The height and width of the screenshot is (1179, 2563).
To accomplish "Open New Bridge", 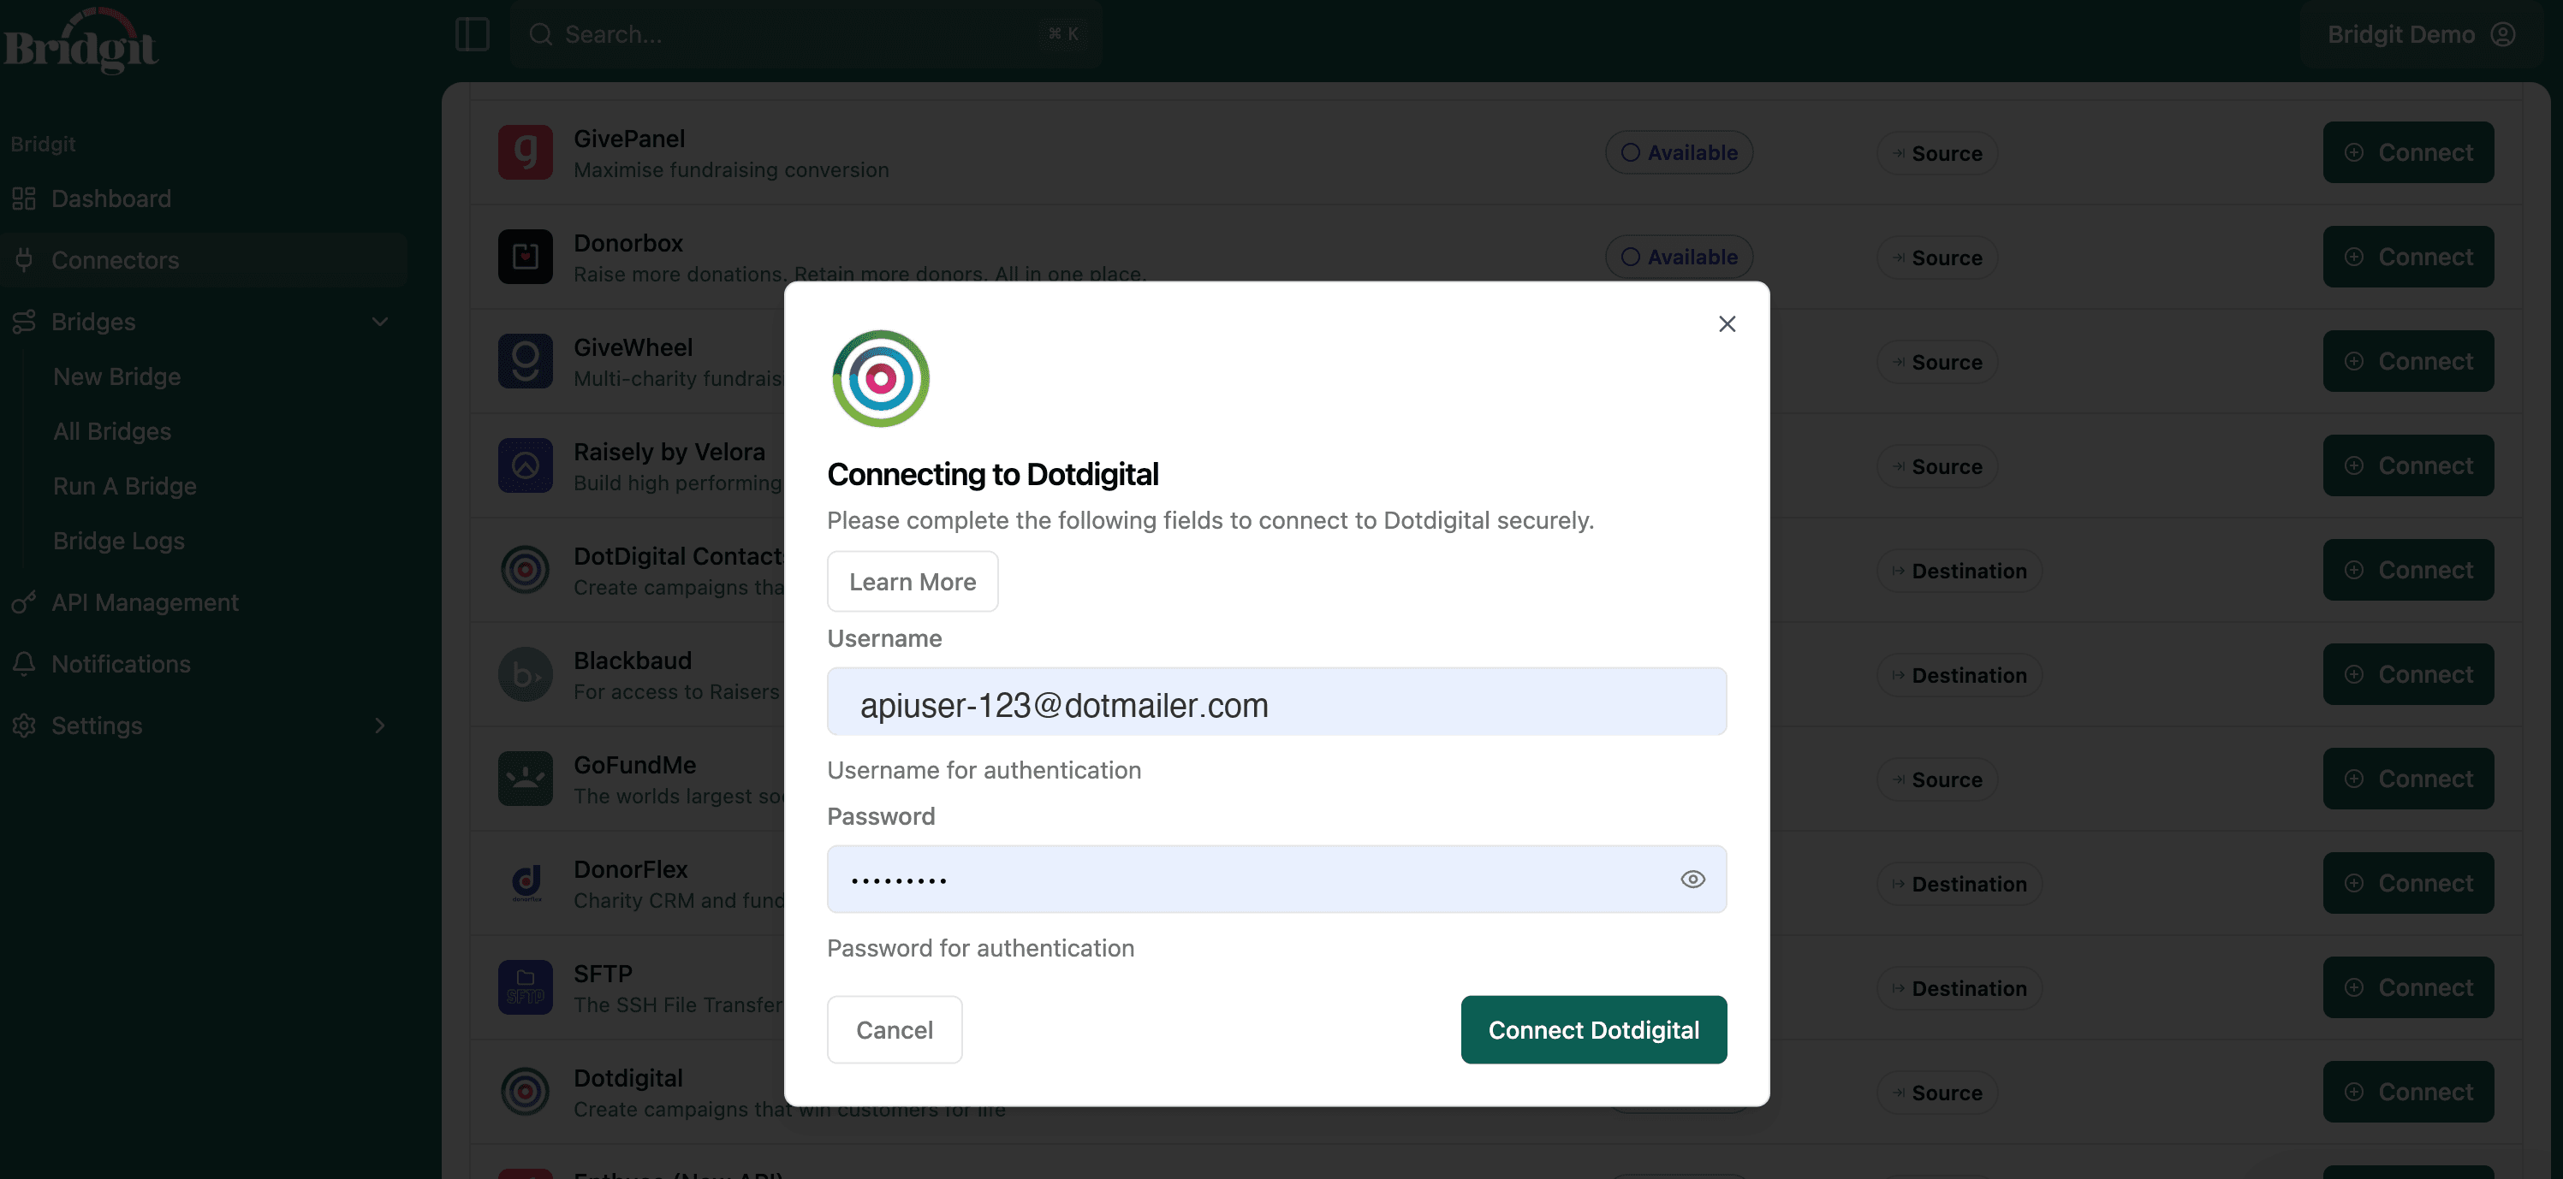I will tap(116, 376).
